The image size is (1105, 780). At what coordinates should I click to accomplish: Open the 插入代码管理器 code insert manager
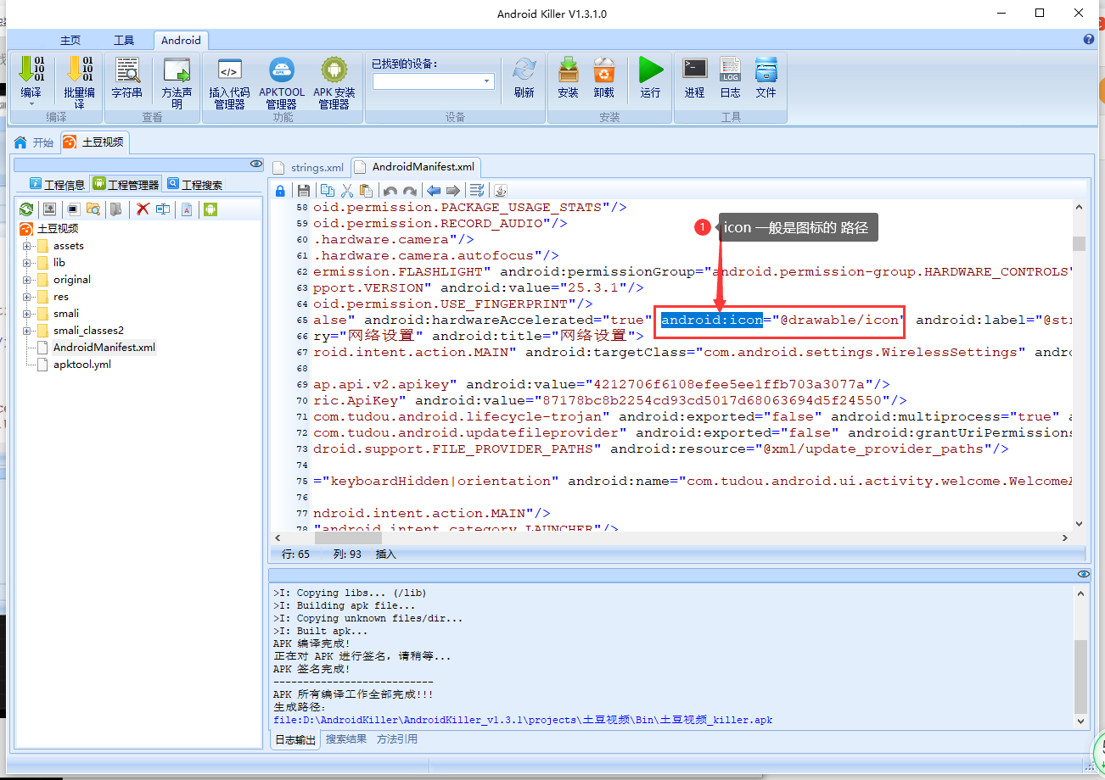tap(229, 81)
